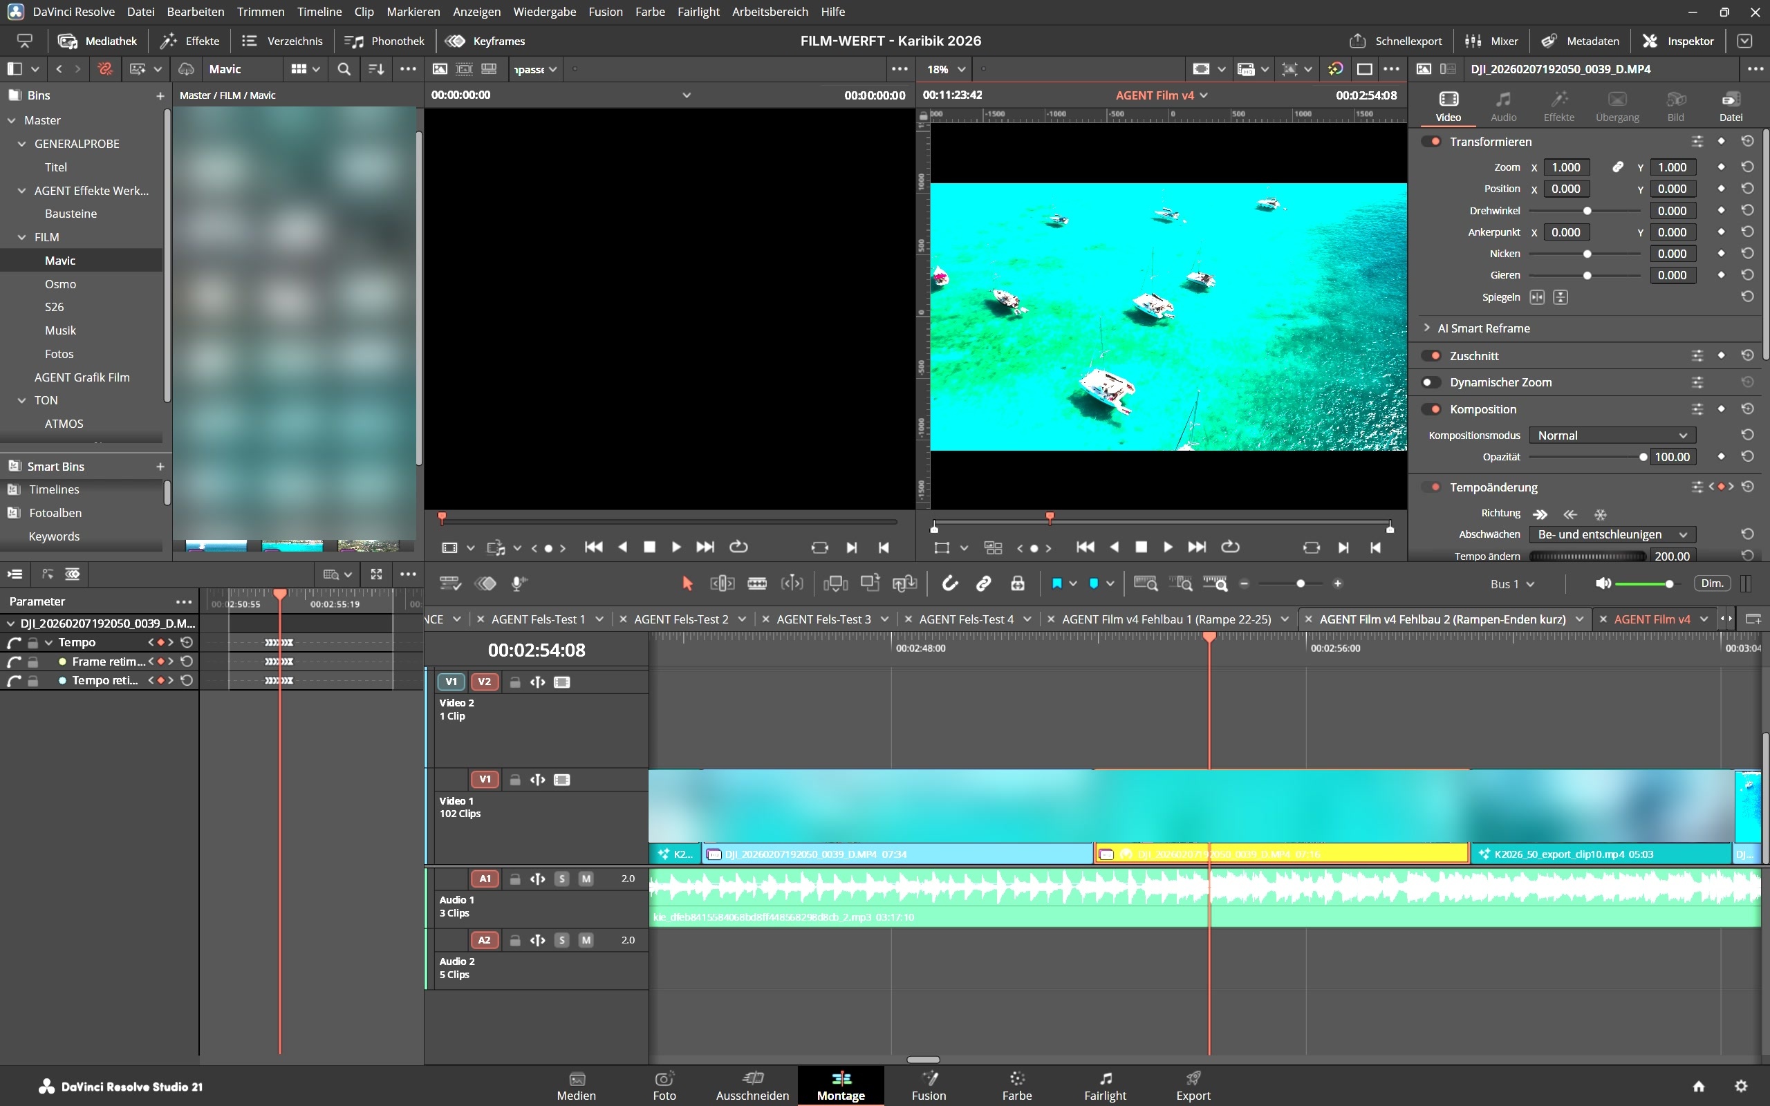This screenshot has height=1106, width=1770.
Task: Activate the blade edit tool
Action: pyautogui.click(x=757, y=583)
